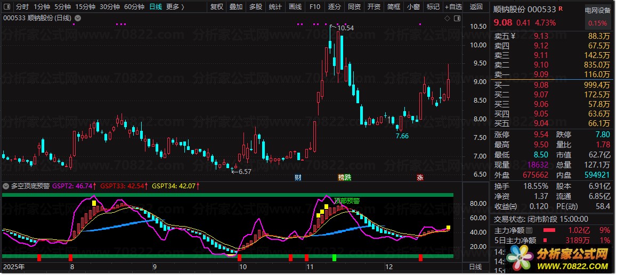The height and width of the screenshot is (275, 617).
Task: Open the 电网设备 sector tag
Action: click(597, 11)
